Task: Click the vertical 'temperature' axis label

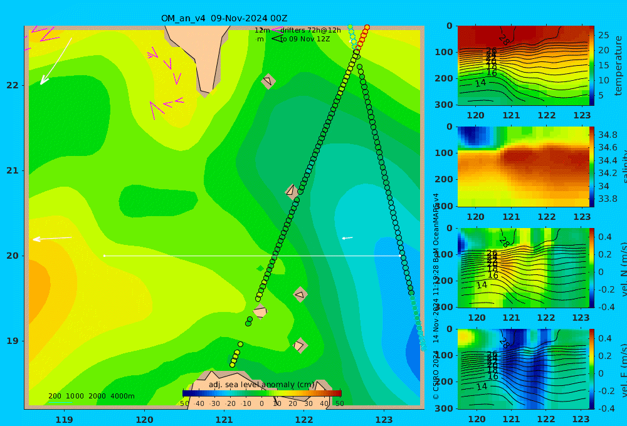Action: pyautogui.click(x=618, y=66)
